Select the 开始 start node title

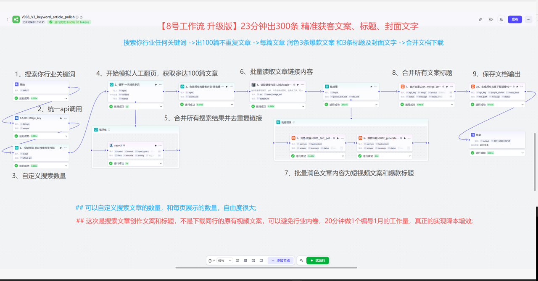(x=23, y=84)
